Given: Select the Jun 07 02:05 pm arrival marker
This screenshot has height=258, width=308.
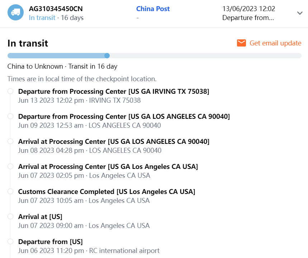Looking at the screenshot, I should point(10,166).
